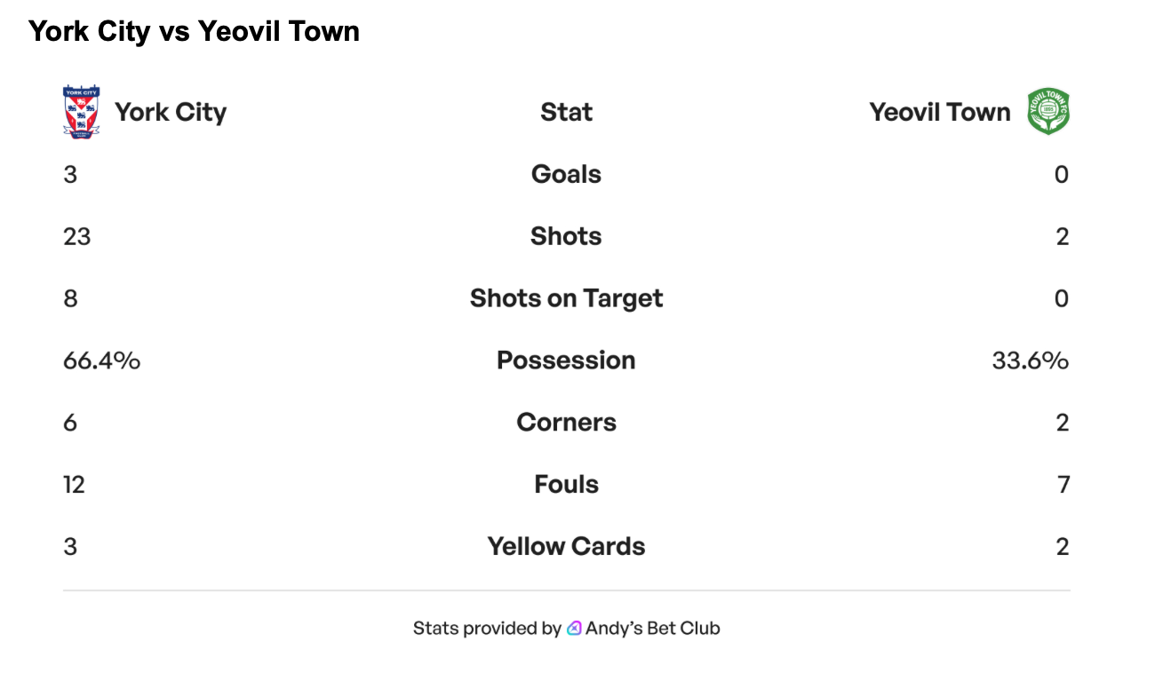Click York City's 12 fouls value
Screen dimensions: 1171x673
click(74, 485)
